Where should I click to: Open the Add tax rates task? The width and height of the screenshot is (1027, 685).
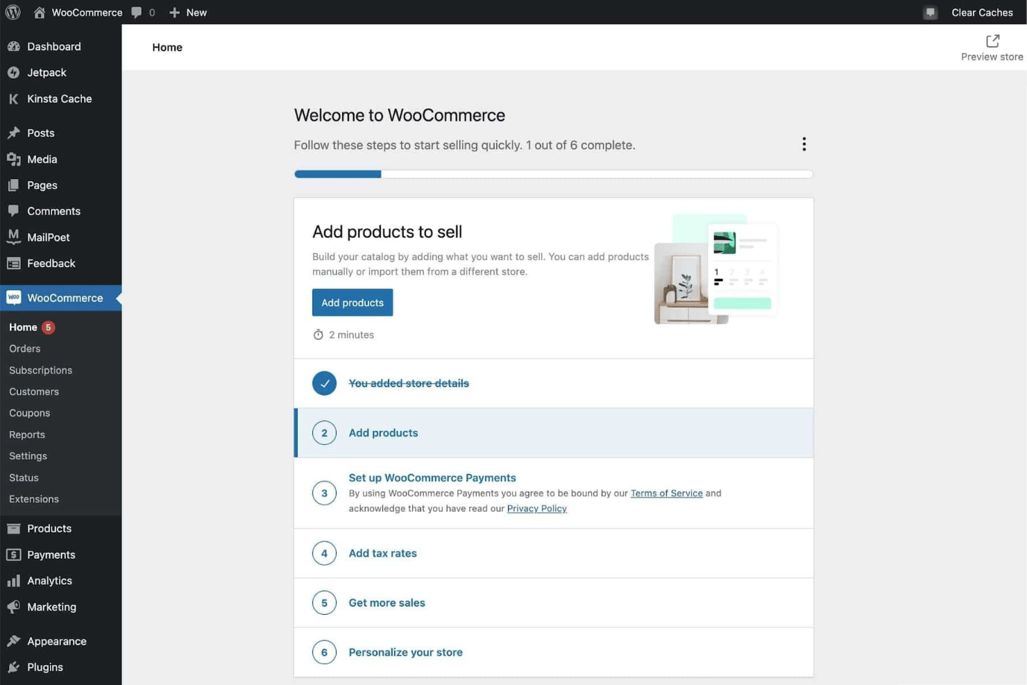coord(554,553)
